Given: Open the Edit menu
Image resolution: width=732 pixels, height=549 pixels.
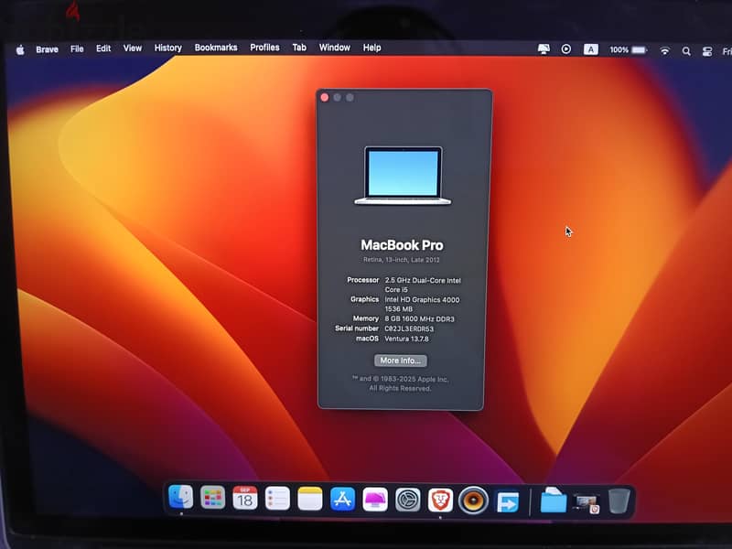Looking at the screenshot, I should tap(103, 48).
